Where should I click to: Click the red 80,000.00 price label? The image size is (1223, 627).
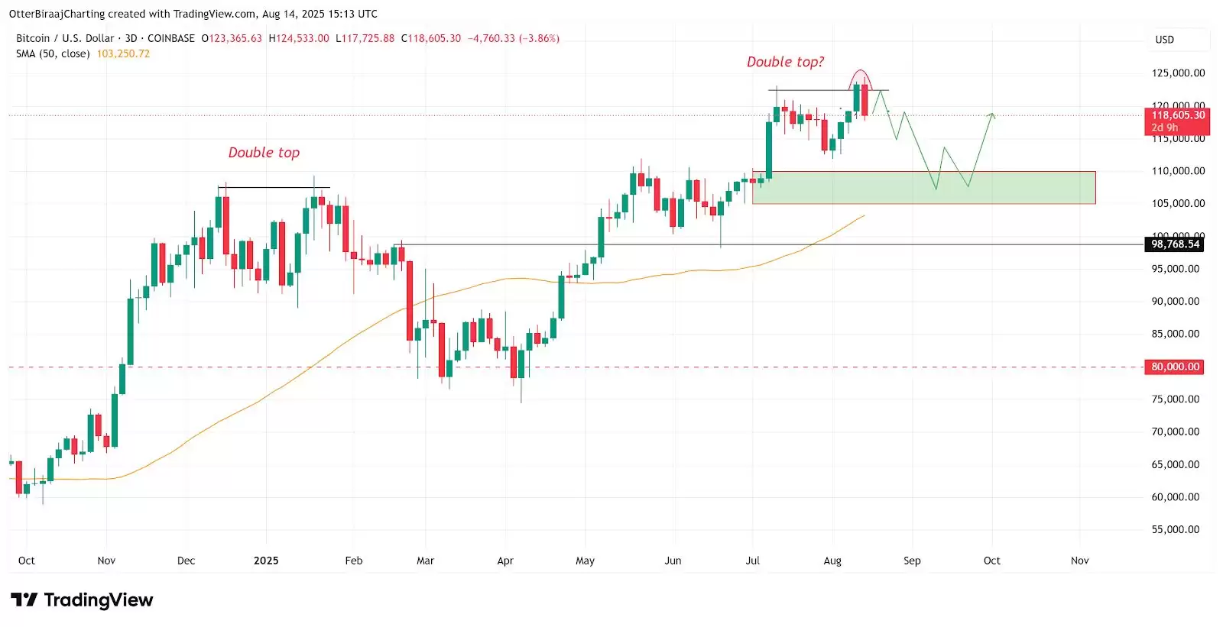pyautogui.click(x=1175, y=367)
